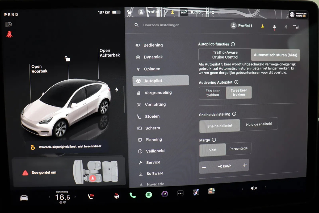Unmute the volume speaker icon
This screenshot has height=213, width=319.
[x=254, y=188]
